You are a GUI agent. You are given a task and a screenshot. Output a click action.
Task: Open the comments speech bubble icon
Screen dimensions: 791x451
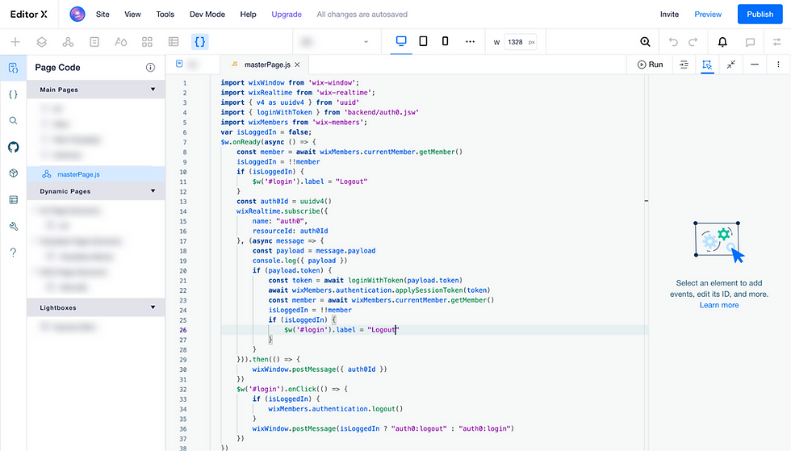pyautogui.click(x=750, y=43)
